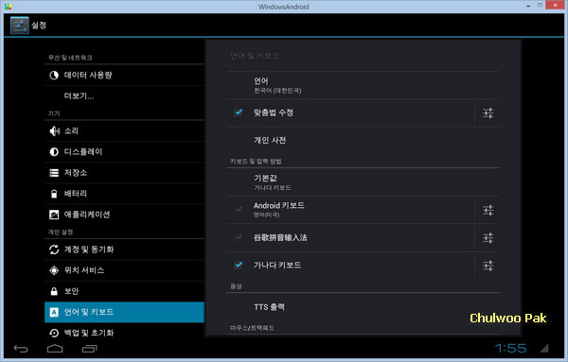
Task: Open Android 키보드 settings sliders icon
Action: (x=488, y=210)
